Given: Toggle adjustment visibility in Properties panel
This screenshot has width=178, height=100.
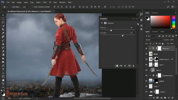Looking at the screenshot, I should pyautogui.click(x=129, y=66).
